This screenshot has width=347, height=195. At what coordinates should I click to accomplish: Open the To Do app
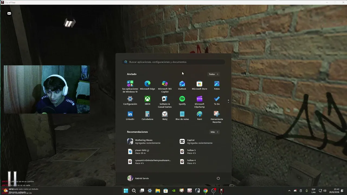point(217,101)
